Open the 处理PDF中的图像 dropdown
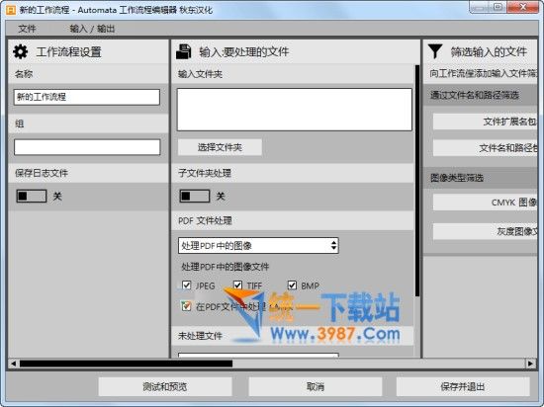 [258, 246]
